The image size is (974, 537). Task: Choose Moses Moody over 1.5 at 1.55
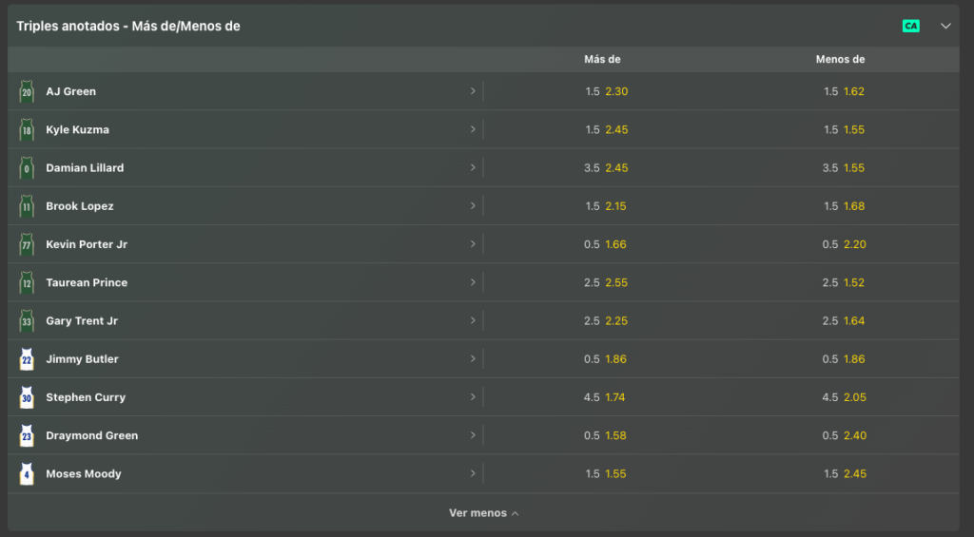(606, 473)
